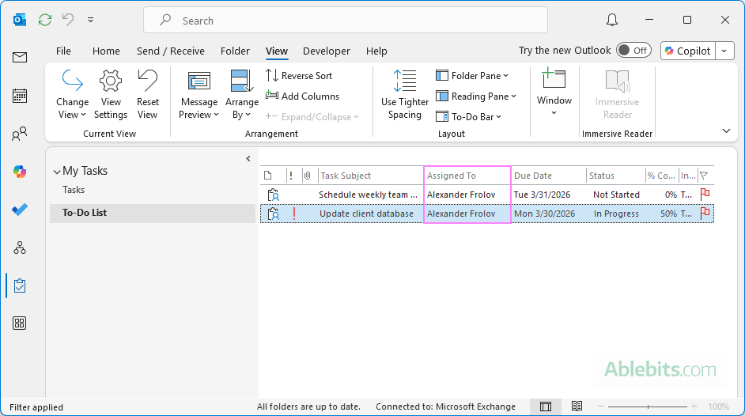Click the zoom in plus button
The image size is (745, 416).
[694, 407]
